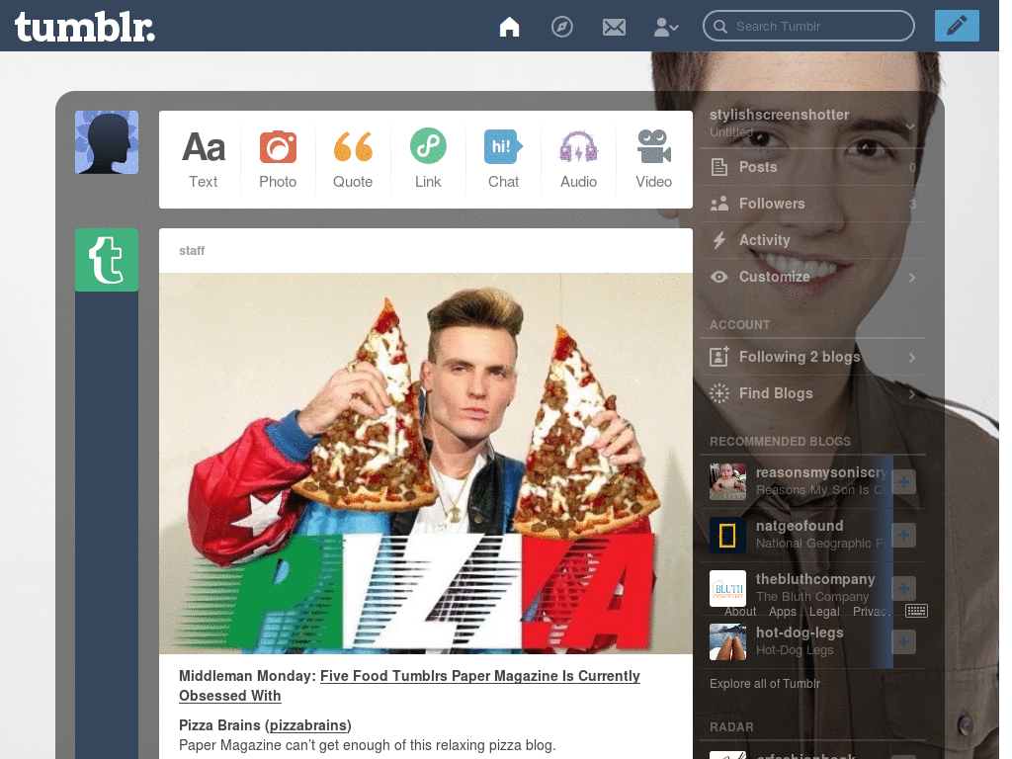Open Following 2 blogs
Image resolution: width=1012 pixels, height=759 pixels.
click(x=812, y=357)
